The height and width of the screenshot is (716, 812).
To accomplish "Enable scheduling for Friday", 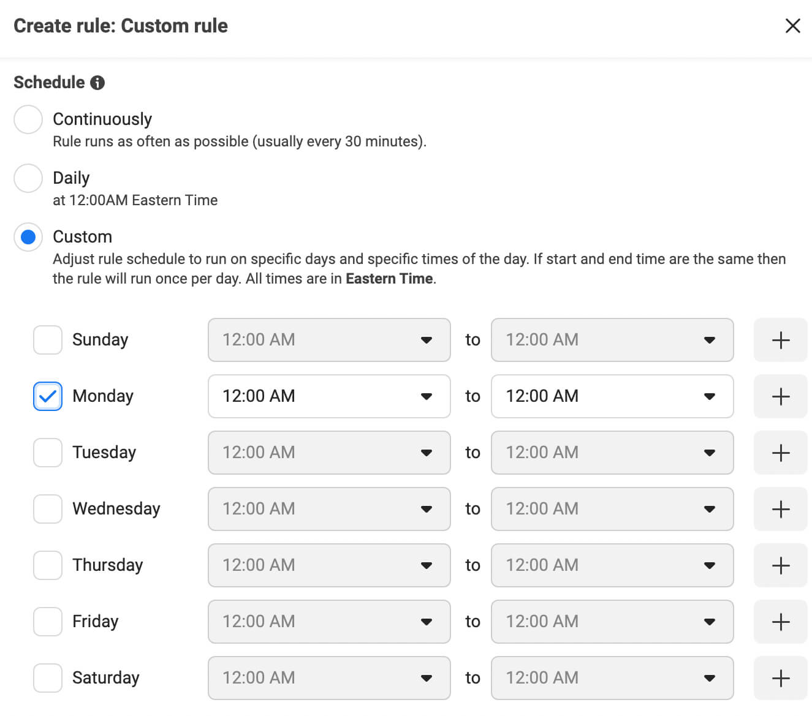I will pyautogui.click(x=47, y=622).
